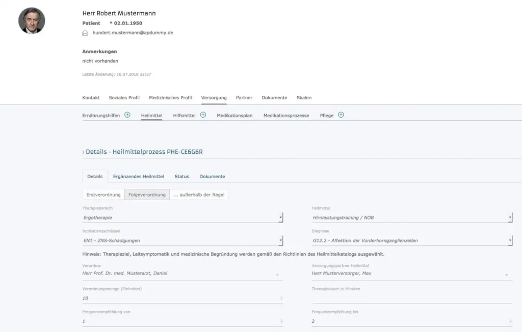Select the Folgeverordnung option
This screenshot has height=332, width=522.
click(x=147, y=195)
